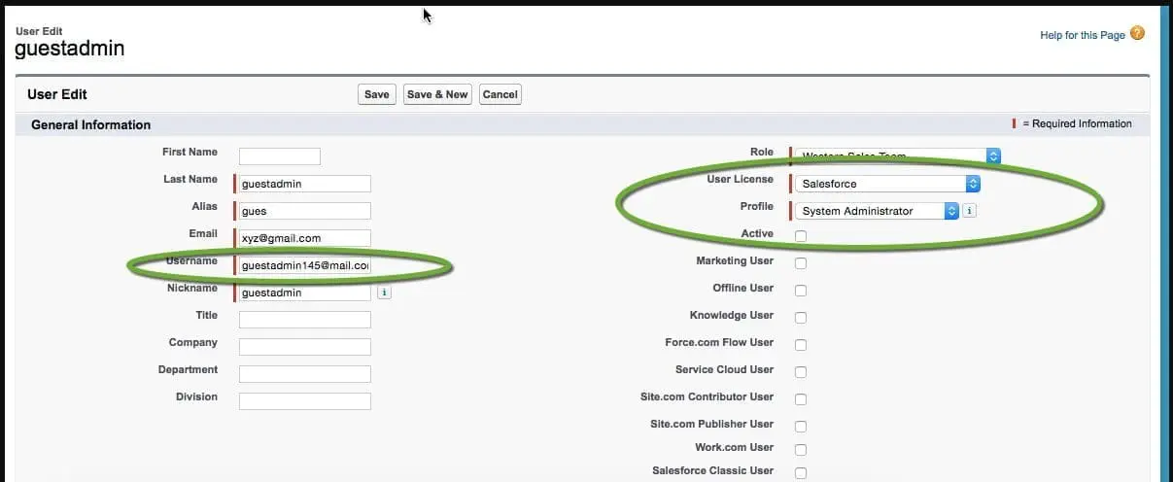Open the User License dropdown
The width and height of the screenshot is (1173, 482).
point(887,184)
